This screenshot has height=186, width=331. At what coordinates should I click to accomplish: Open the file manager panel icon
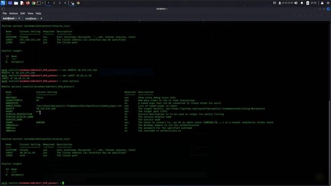(x=16, y=3)
